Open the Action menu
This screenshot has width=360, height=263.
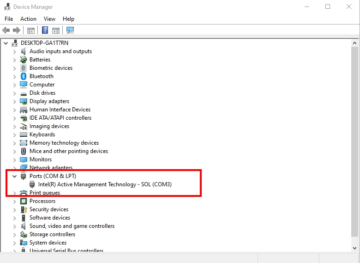[x=28, y=19]
